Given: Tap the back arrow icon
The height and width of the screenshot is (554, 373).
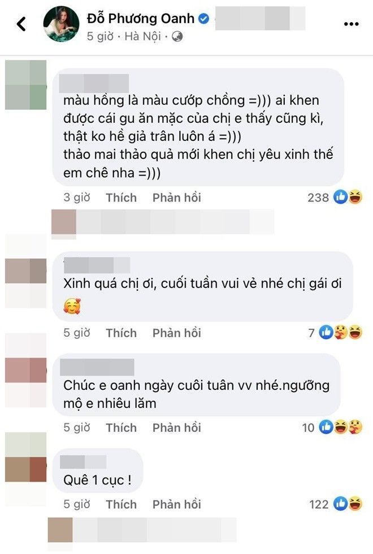Looking at the screenshot, I should [21, 24].
